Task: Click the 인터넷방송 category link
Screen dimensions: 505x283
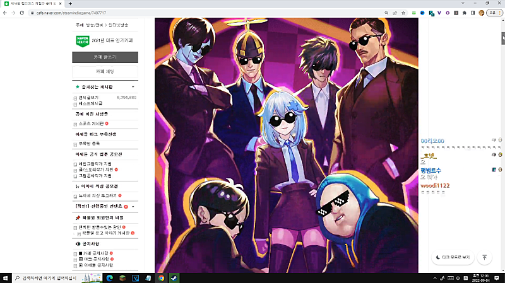Action: click(x=118, y=25)
